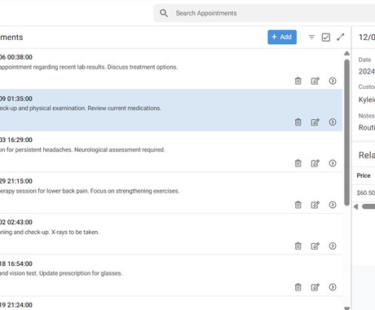This screenshot has height=310, width=375.
Task: Select row 'X-rays to be taken'
Action: (171, 234)
